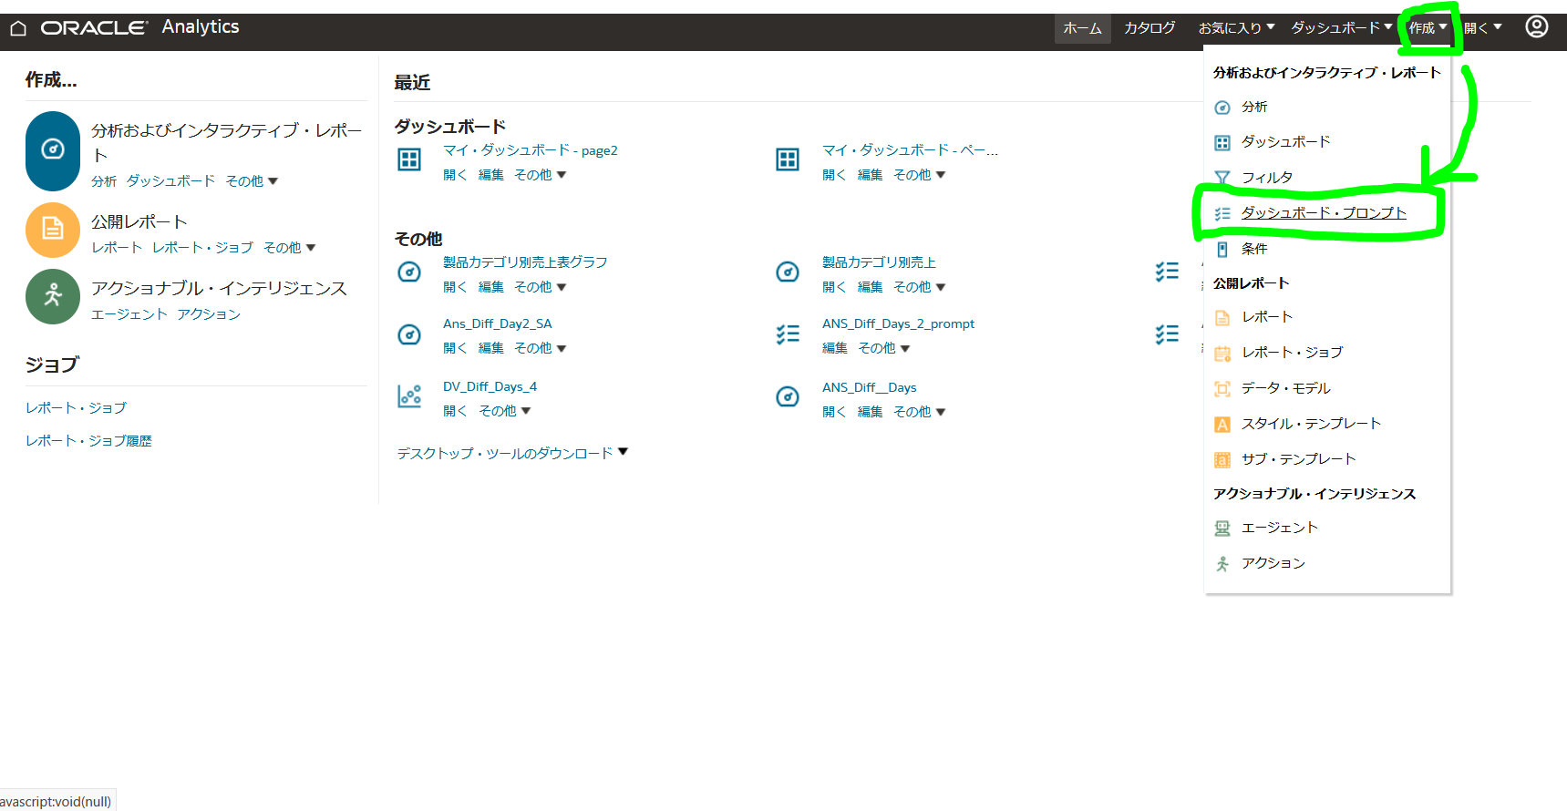
Task: Open the お気に入り dropdown in top bar
Action: tap(1236, 28)
